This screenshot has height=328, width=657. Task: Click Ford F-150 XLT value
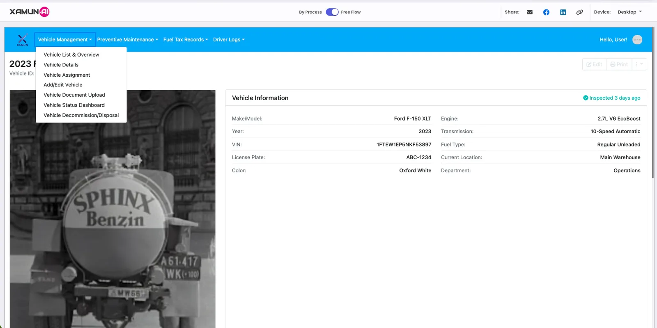tap(412, 119)
